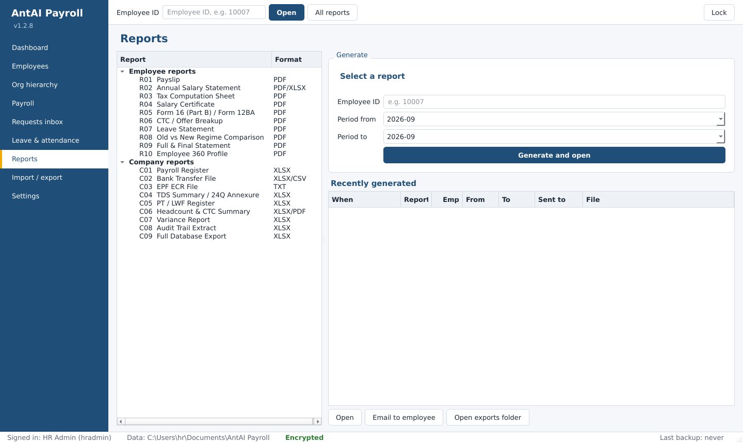Open Import / export page
This screenshot has width=743, height=443.
[54, 177]
